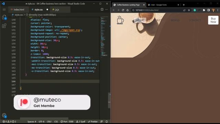Screen dimensions: 220x124
Task: Open the Manage gear in VS Code
Action: click(x=4, y=115)
